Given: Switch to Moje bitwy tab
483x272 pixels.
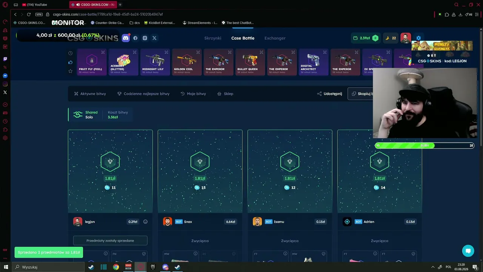Looking at the screenshot, I should [x=193, y=94].
